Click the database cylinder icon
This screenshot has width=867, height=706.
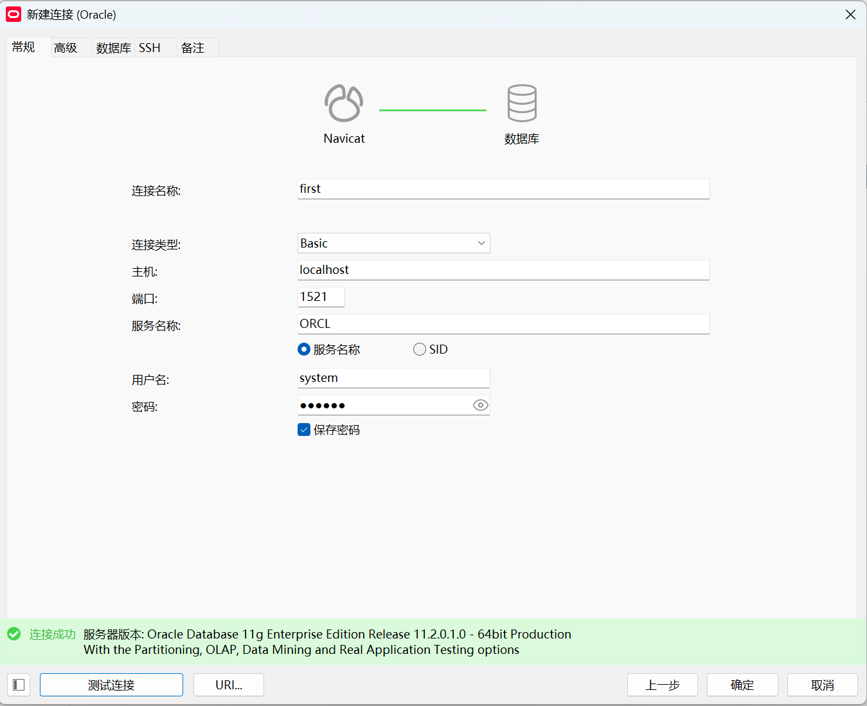pyautogui.click(x=522, y=103)
